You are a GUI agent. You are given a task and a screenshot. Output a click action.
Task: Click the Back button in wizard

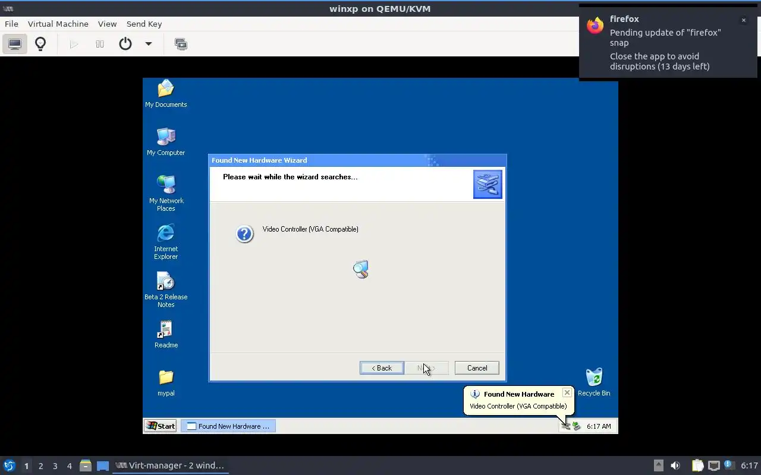pyautogui.click(x=382, y=368)
